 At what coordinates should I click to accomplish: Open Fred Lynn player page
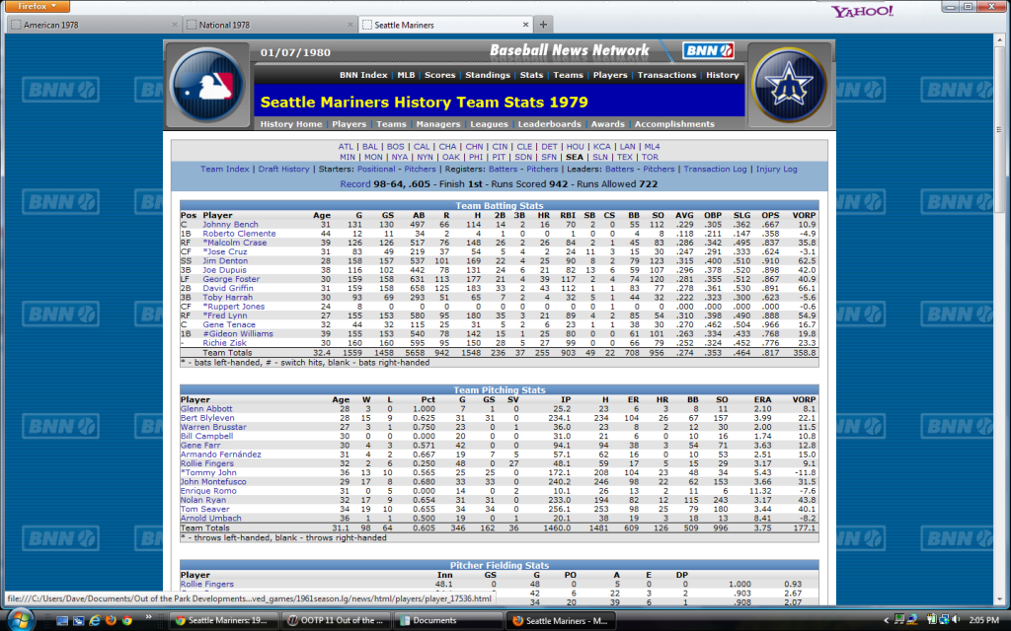225,315
